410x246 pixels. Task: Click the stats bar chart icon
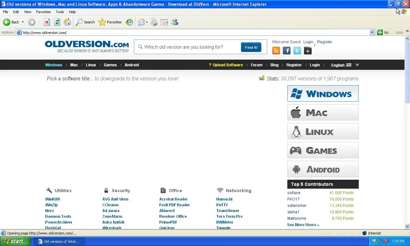pyautogui.click(x=262, y=78)
